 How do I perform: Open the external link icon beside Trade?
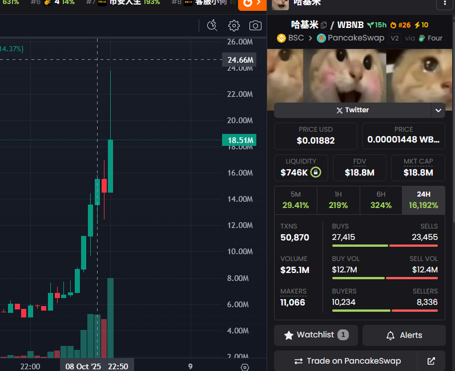431,361
